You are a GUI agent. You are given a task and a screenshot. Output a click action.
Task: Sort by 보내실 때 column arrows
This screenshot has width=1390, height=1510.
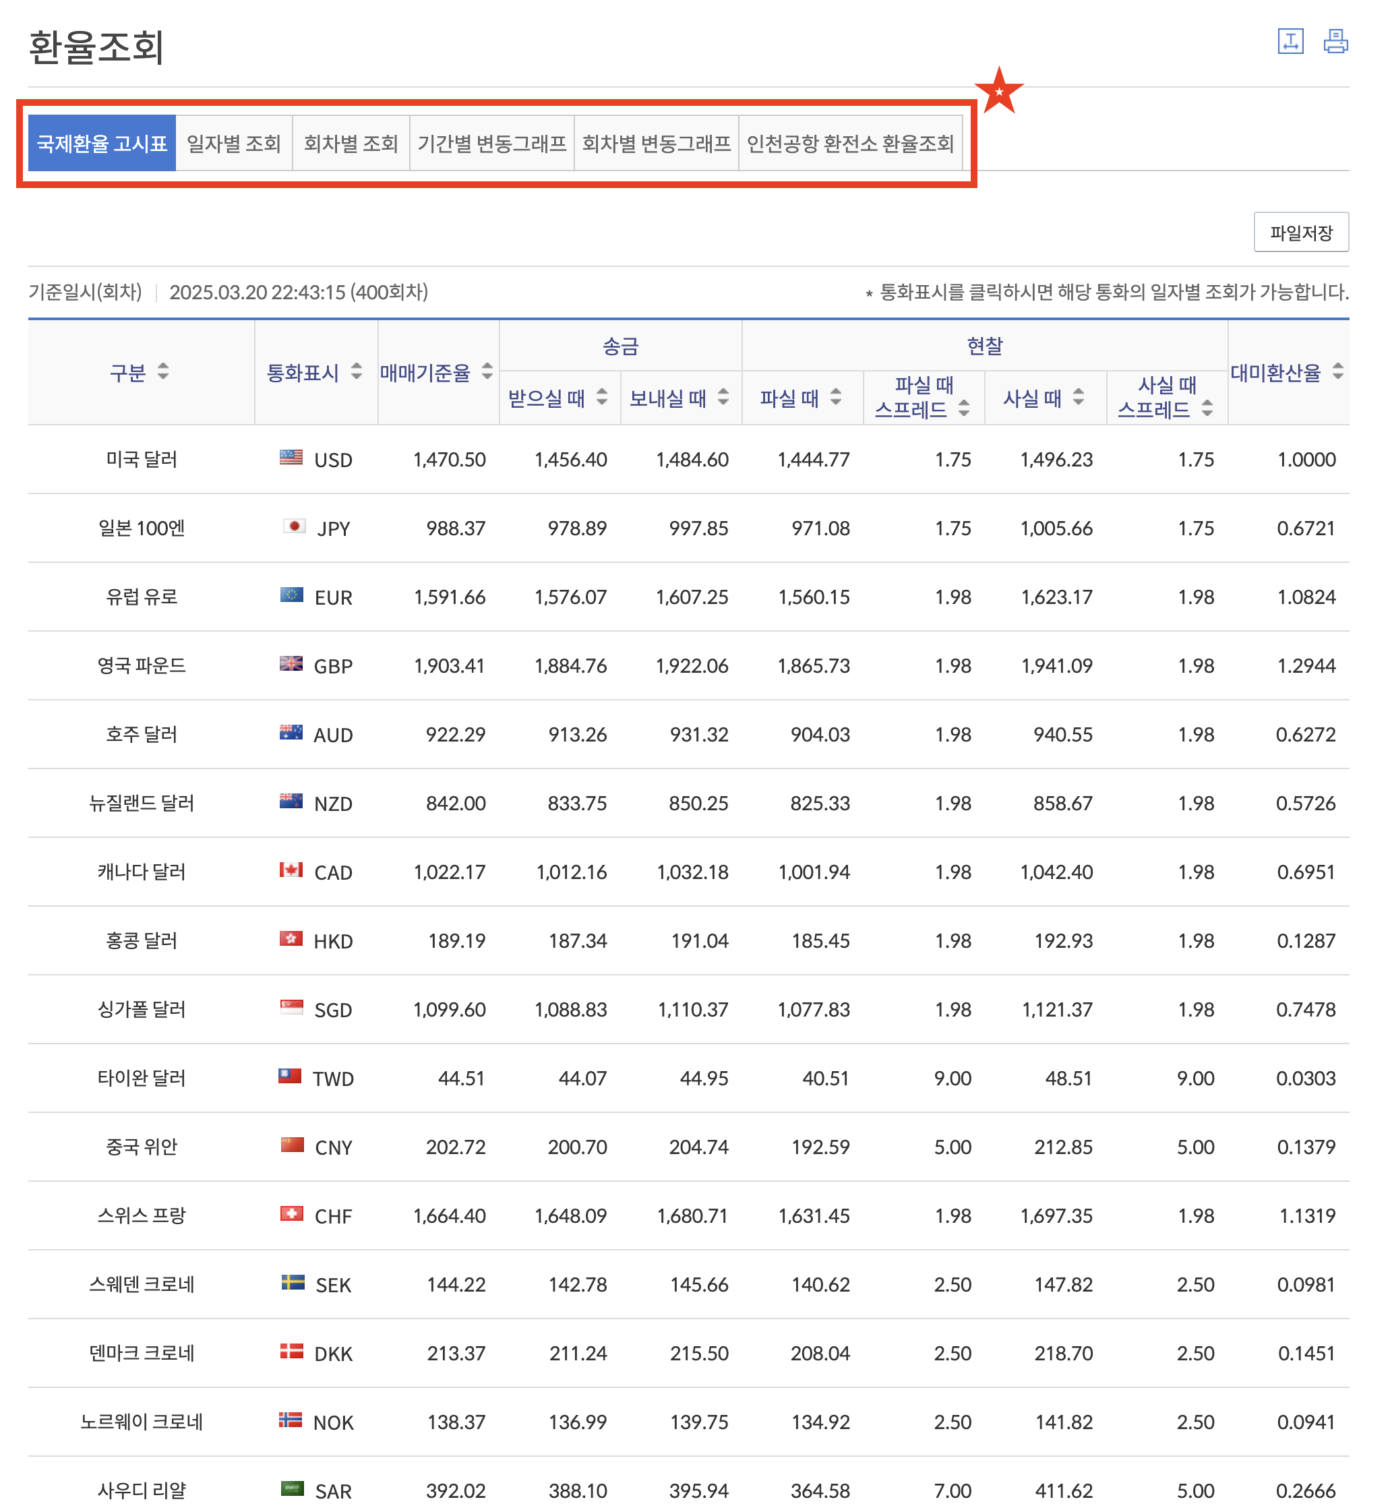pos(723,396)
